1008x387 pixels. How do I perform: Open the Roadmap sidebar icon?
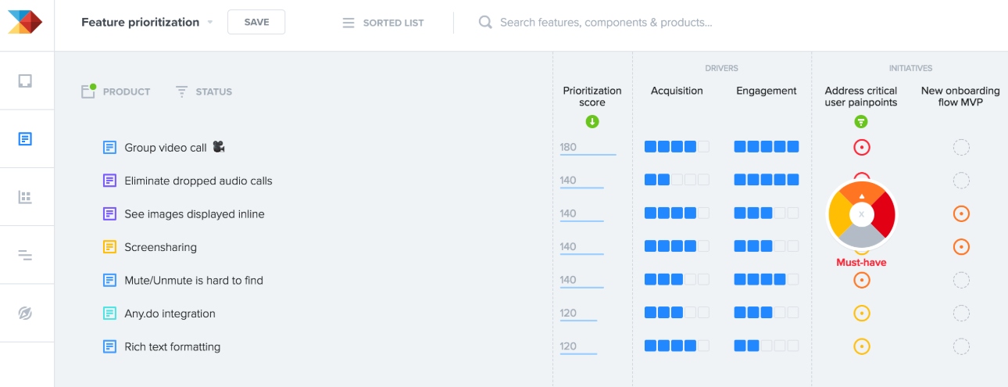pyautogui.click(x=25, y=255)
